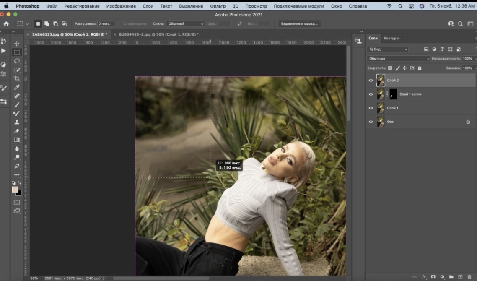
Task: Add a layer mask from panel bottom
Action: [x=433, y=277]
